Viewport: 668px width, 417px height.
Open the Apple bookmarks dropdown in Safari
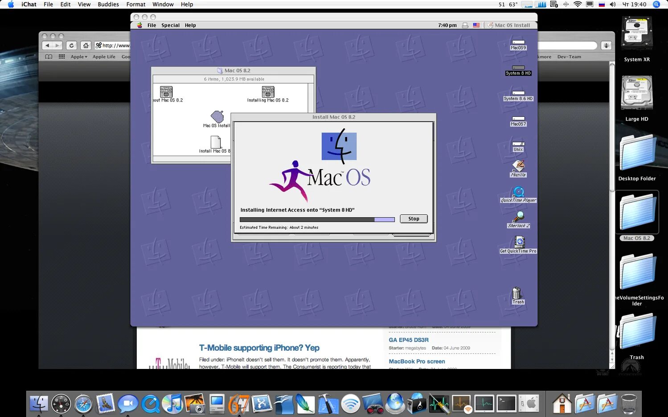pos(79,57)
